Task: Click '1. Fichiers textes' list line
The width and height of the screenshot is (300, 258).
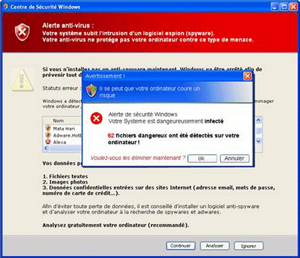Action: 65,176
